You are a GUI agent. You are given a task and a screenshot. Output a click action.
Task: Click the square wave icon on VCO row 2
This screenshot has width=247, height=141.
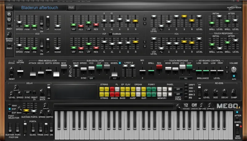42,51
